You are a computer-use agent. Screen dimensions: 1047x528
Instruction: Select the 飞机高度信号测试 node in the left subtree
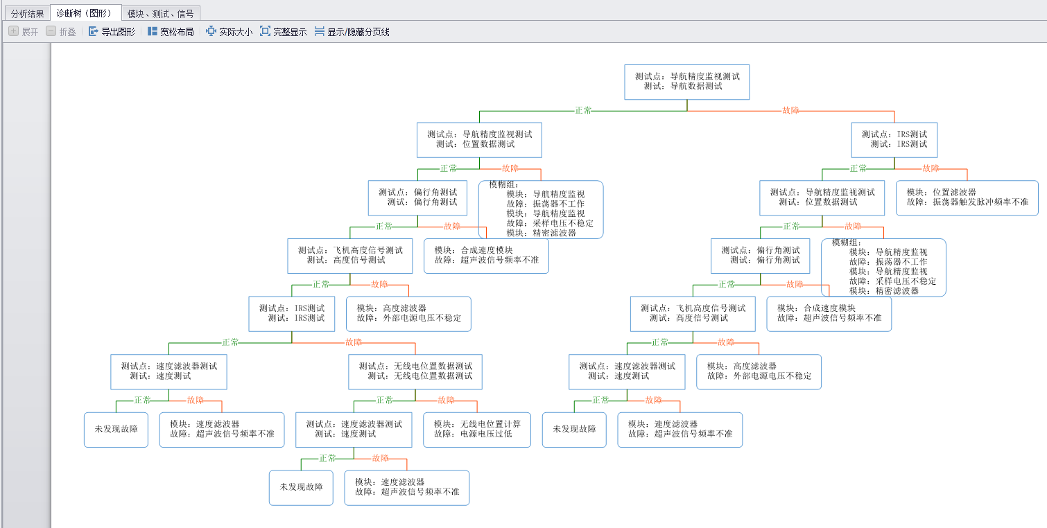click(350, 256)
